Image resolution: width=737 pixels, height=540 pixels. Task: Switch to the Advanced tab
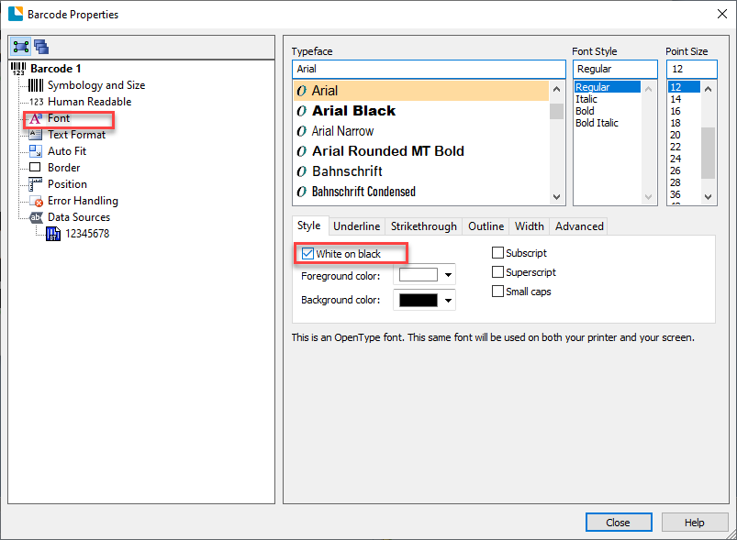pos(579,226)
